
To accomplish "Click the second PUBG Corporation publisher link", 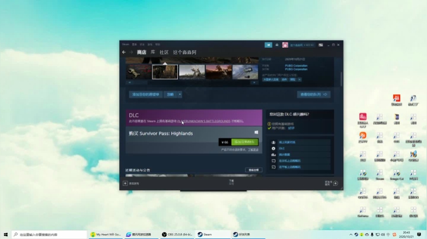I will click(296, 69).
